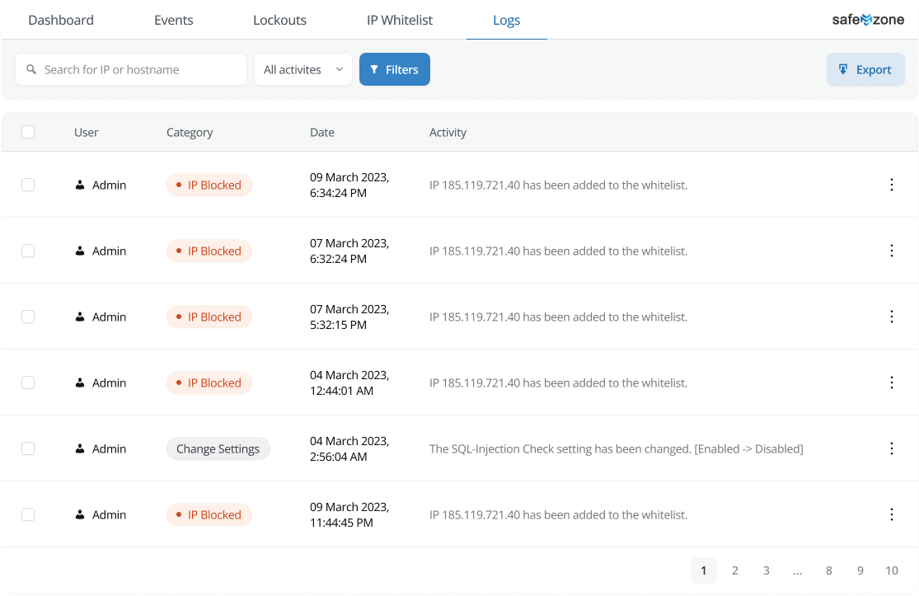Viewport: 919px width, 596px height.
Task: Check the row dated 09 March 2023, 11:44:45 PM
Action: click(x=28, y=514)
